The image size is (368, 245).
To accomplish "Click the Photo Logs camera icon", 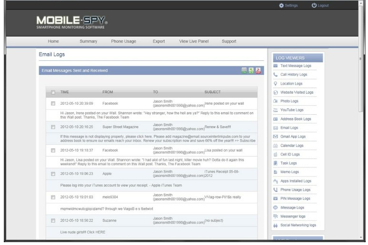I will coord(276,101).
